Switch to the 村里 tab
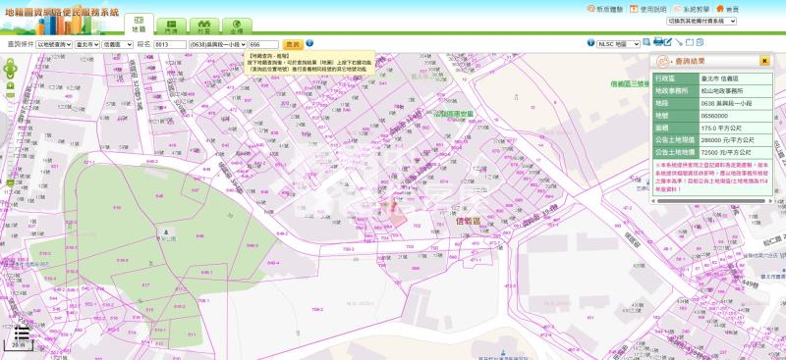 [x=204, y=26]
